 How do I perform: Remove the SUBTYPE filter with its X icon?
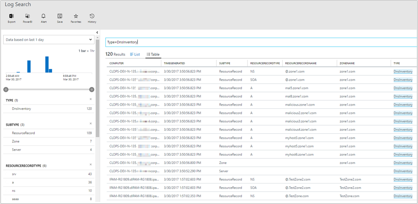point(91,124)
